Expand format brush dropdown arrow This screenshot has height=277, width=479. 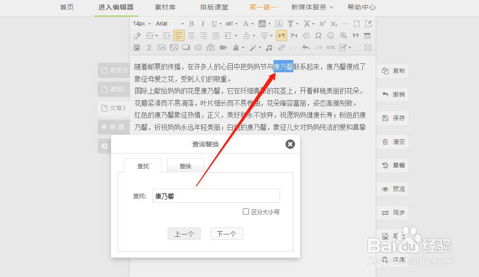(x=243, y=48)
